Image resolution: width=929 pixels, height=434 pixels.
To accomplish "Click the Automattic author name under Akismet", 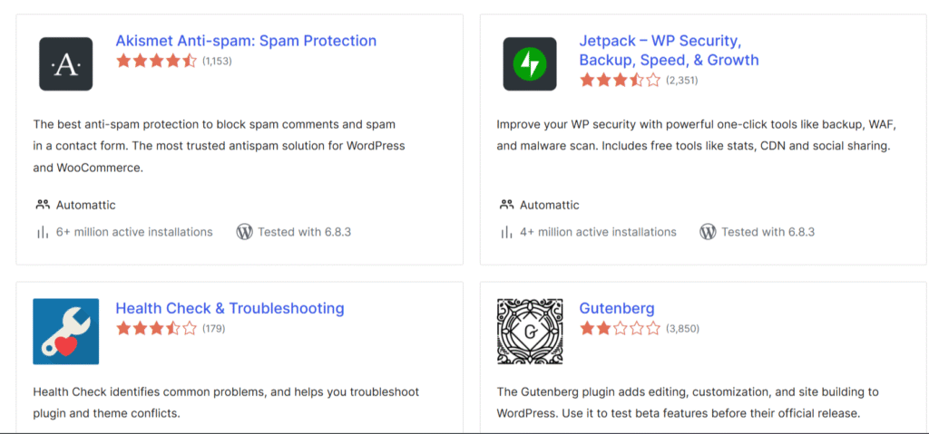I will (x=86, y=205).
